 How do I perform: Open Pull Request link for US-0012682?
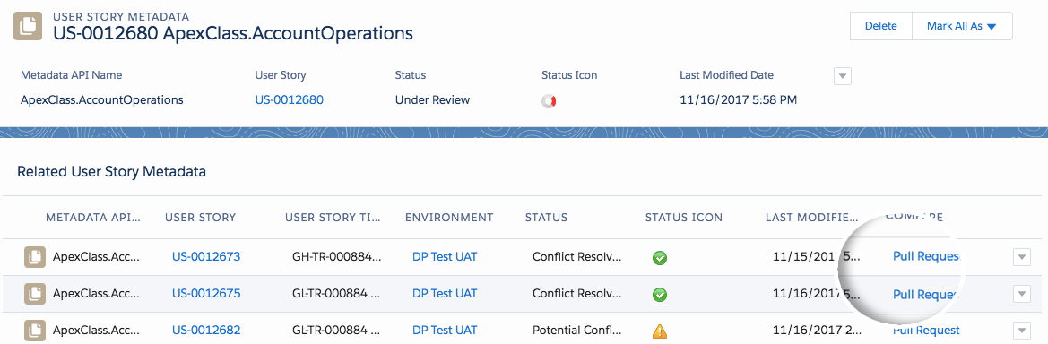[926, 330]
